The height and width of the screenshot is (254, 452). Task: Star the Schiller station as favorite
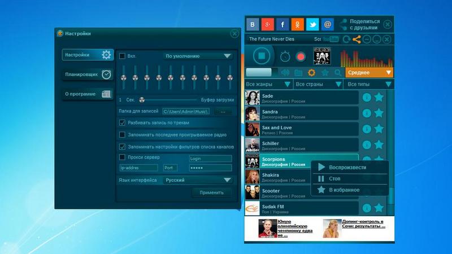pos(379,144)
